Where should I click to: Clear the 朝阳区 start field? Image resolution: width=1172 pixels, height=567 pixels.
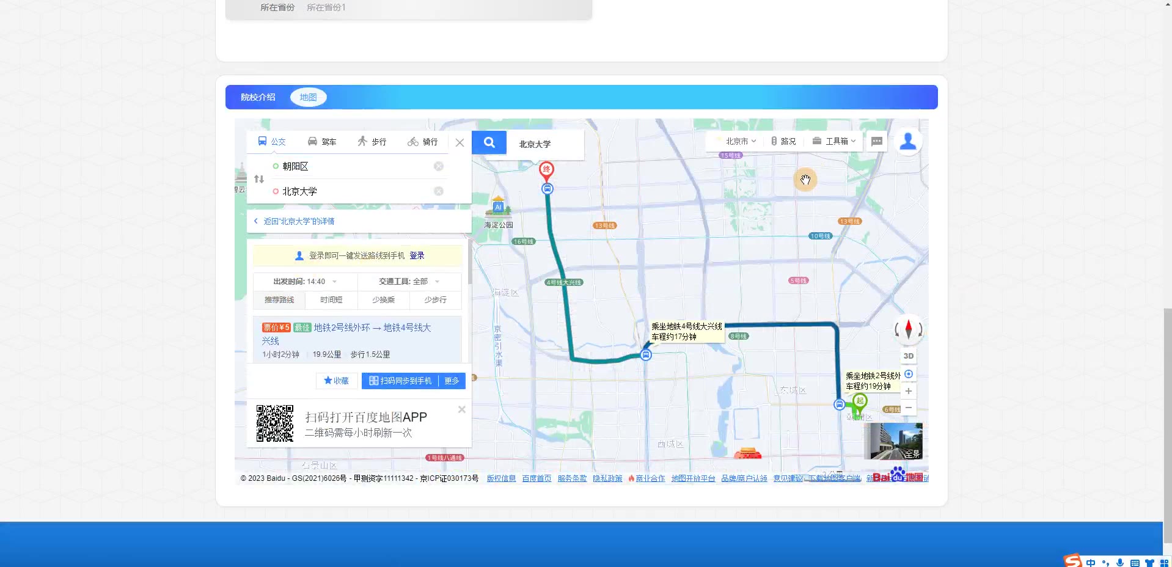click(x=439, y=166)
